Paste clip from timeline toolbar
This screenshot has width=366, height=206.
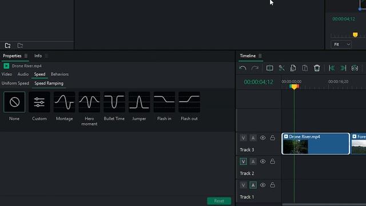click(x=305, y=68)
